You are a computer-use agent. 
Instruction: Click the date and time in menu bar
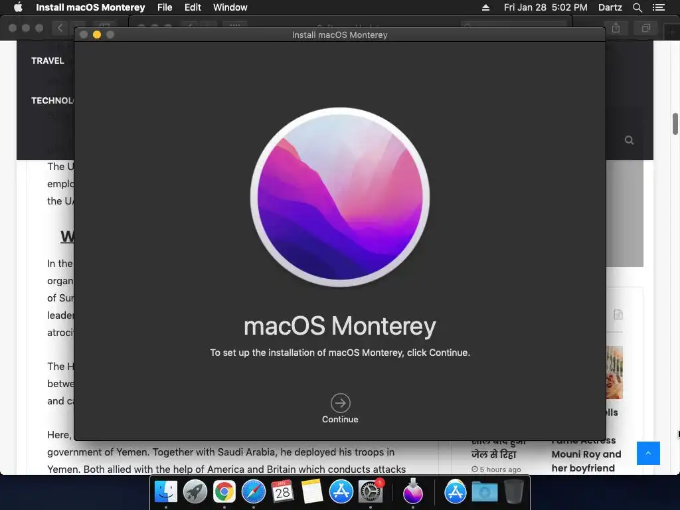pyautogui.click(x=546, y=7)
